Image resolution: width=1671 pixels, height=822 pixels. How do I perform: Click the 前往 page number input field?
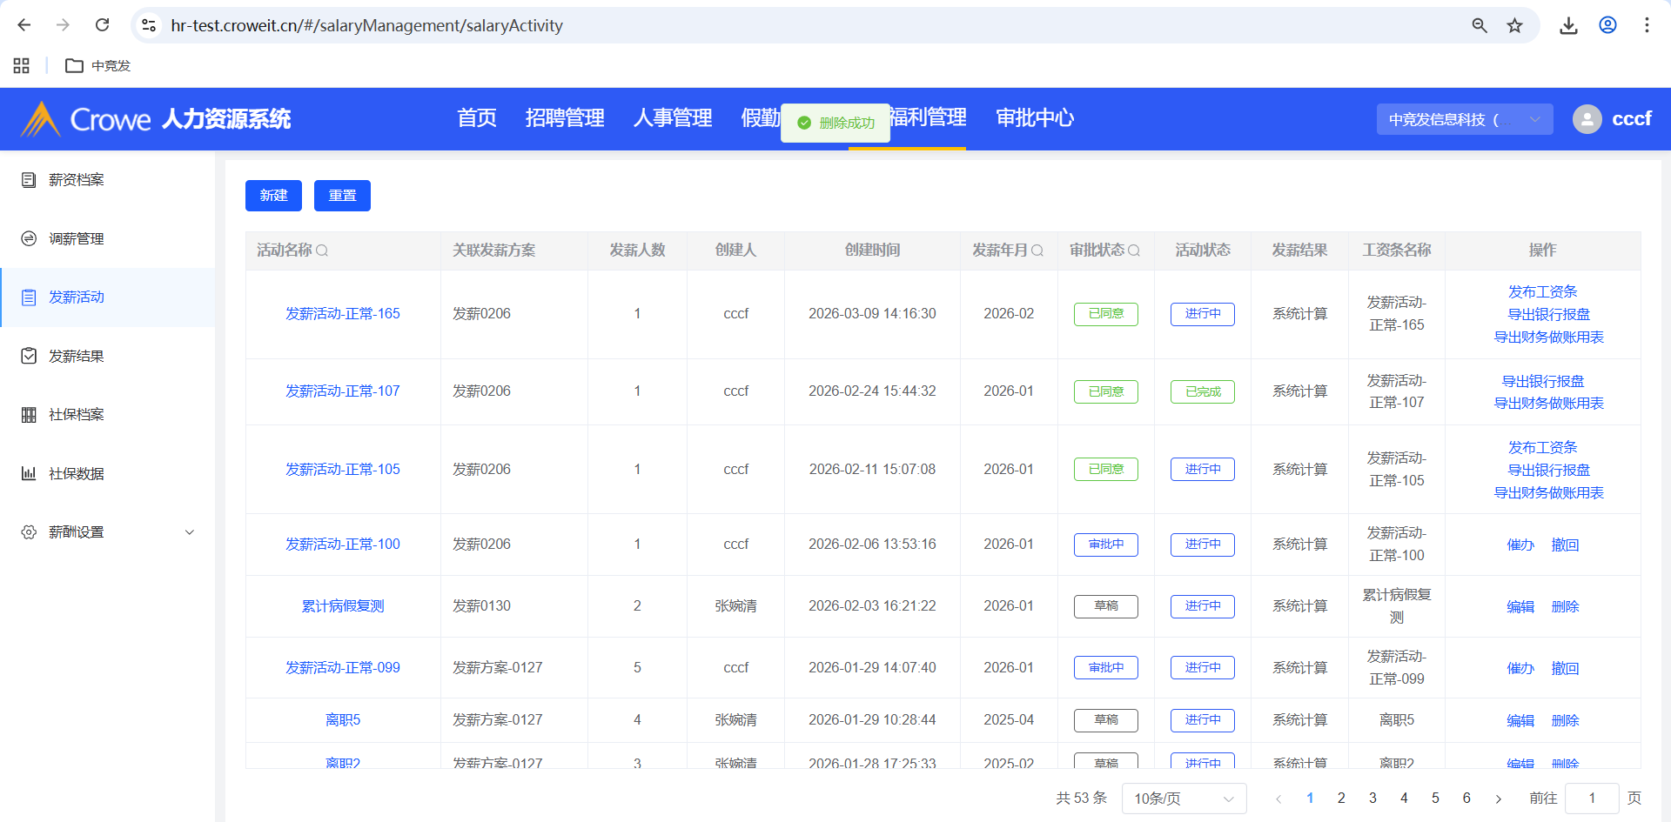tap(1591, 799)
